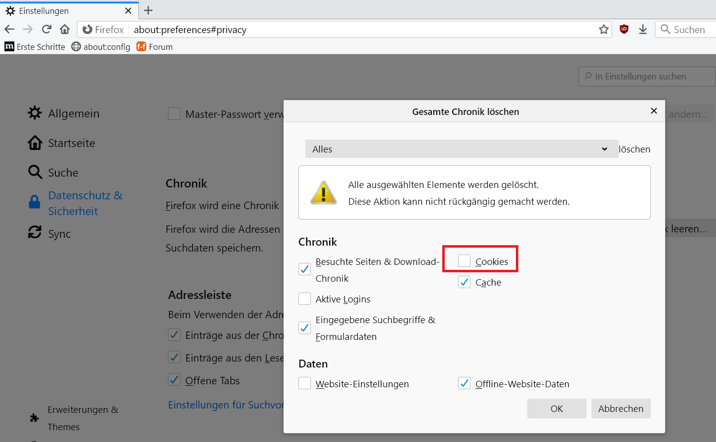The height and width of the screenshot is (442, 716).
Task: Uncheck the Cache checkbox
Action: 464,282
